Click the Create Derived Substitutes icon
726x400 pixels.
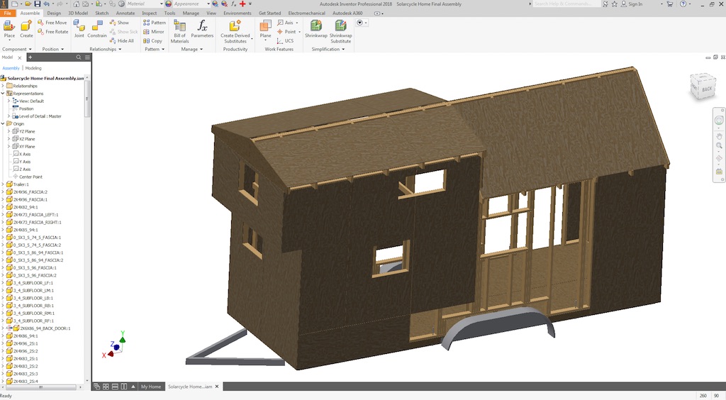[x=235, y=28]
